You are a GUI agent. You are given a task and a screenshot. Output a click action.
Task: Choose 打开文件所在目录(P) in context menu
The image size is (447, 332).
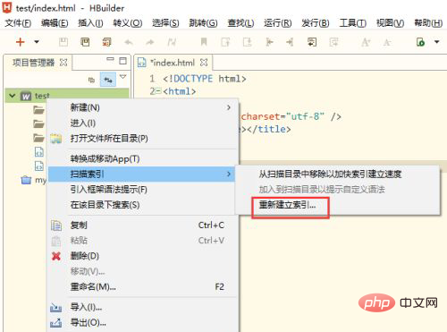(x=143, y=139)
